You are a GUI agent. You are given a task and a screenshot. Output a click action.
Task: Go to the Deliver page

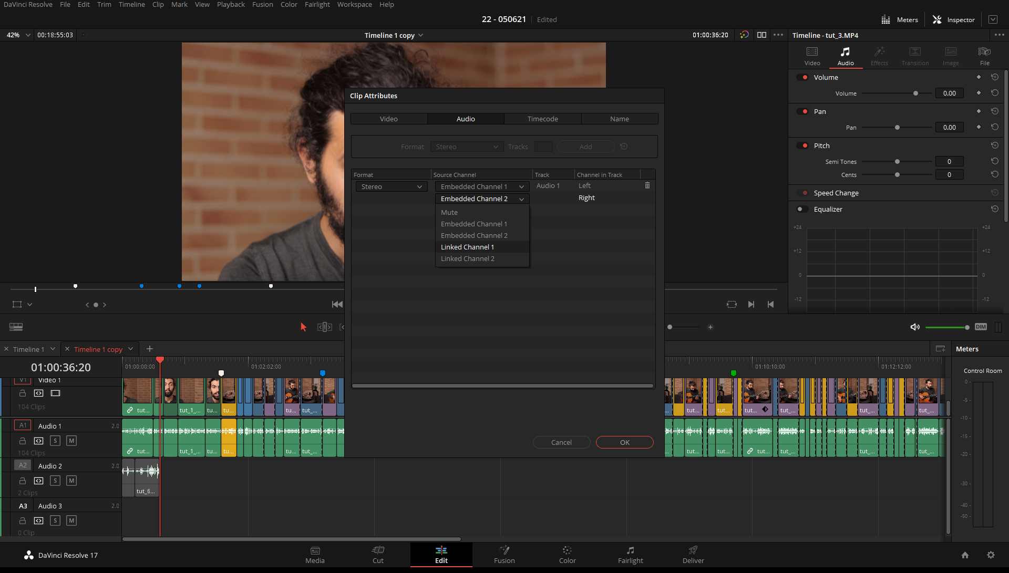point(693,555)
